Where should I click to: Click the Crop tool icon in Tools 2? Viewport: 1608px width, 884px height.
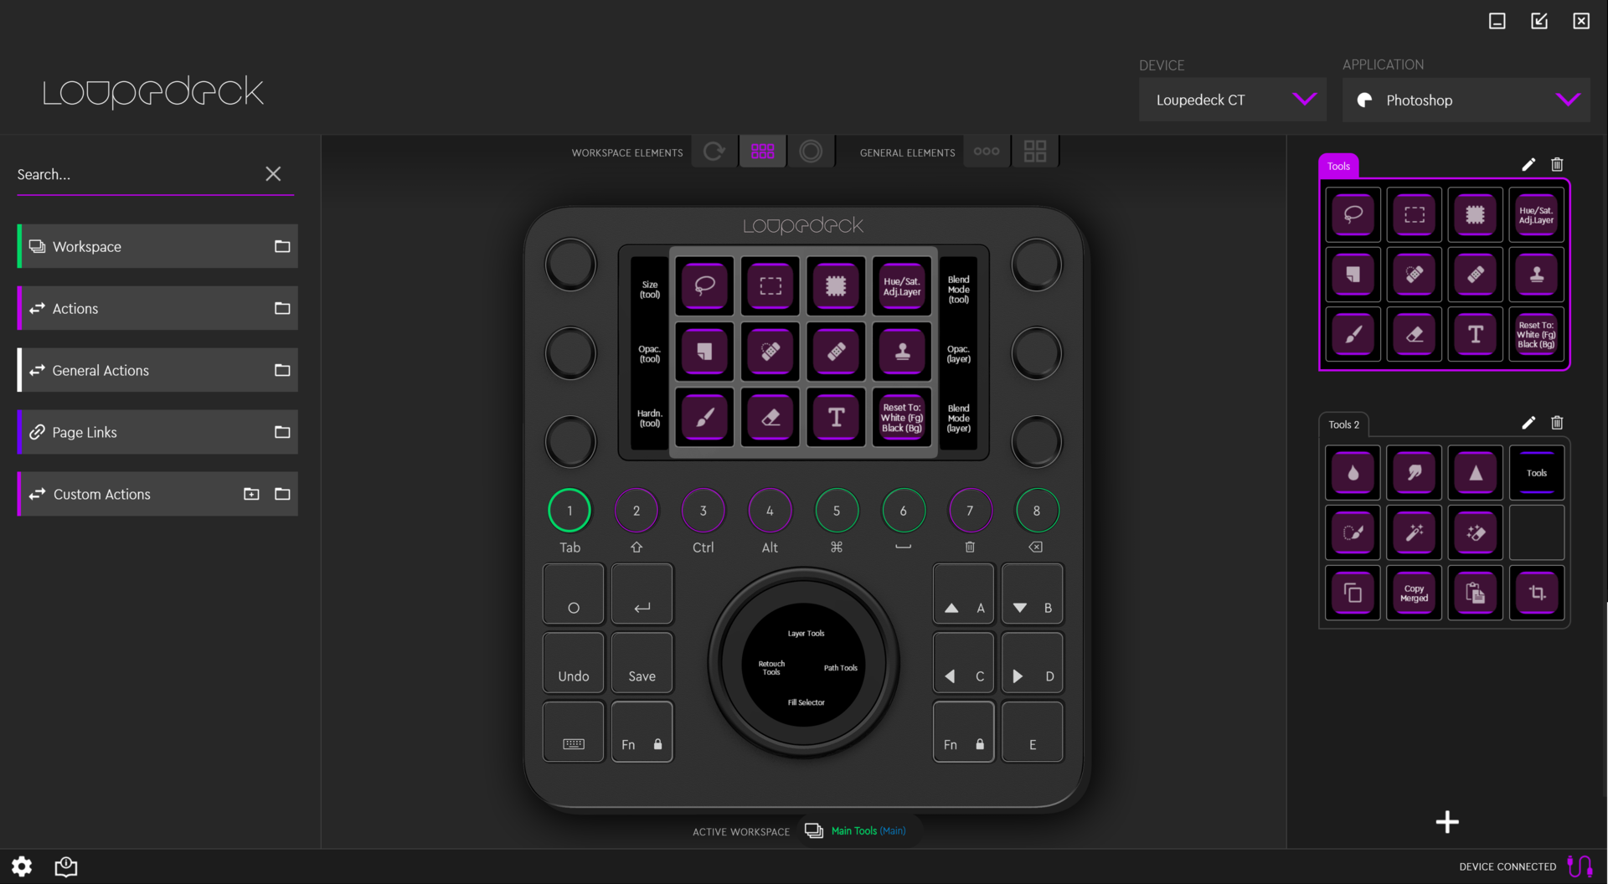click(x=1536, y=593)
